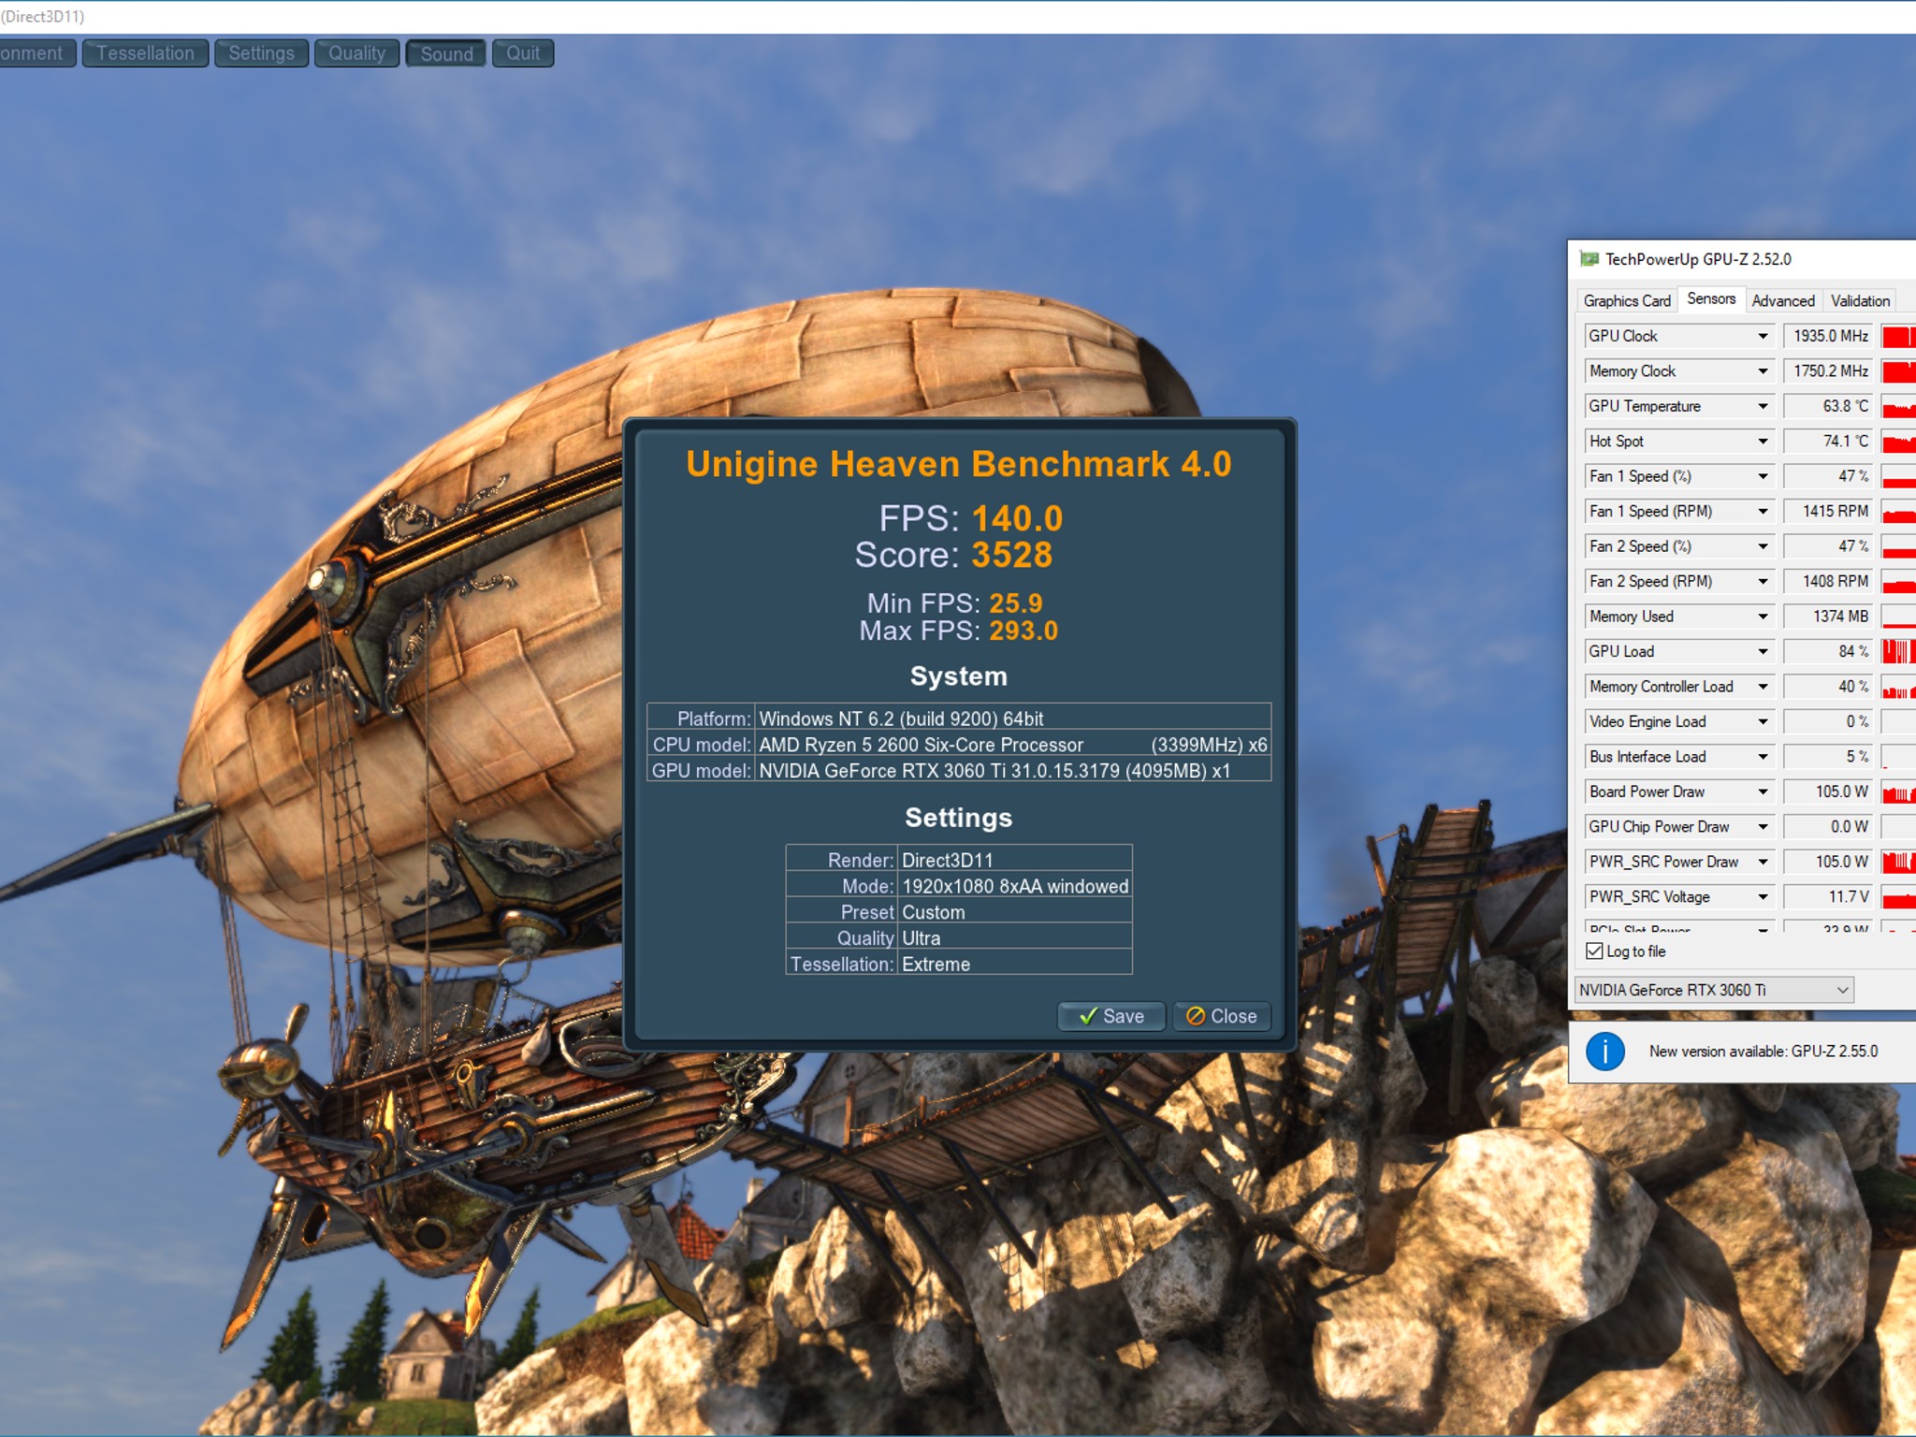Click the GPU Clock red sensor graph
The width and height of the screenshot is (1916, 1437).
[x=1898, y=336]
